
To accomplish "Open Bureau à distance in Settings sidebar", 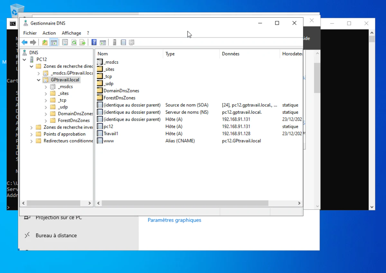I will click(x=56, y=235).
